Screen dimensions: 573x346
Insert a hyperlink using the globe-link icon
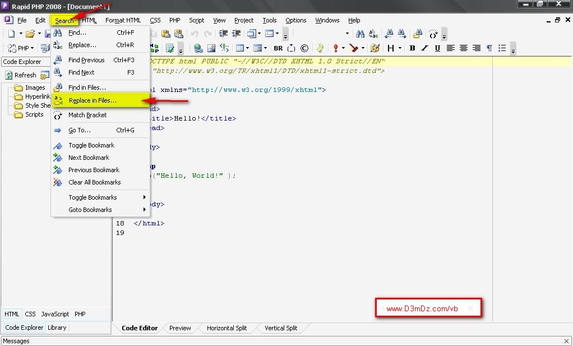[x=198, y=48]
